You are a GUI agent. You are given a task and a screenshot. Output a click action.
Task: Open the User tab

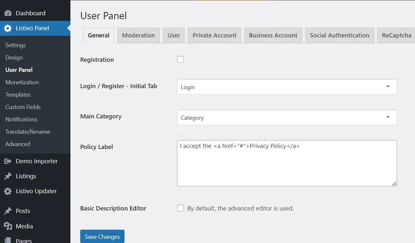point(174,35)
